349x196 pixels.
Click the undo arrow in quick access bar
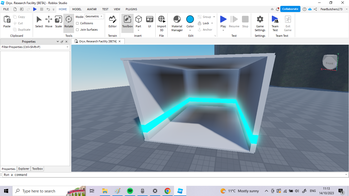coord(48,9)
